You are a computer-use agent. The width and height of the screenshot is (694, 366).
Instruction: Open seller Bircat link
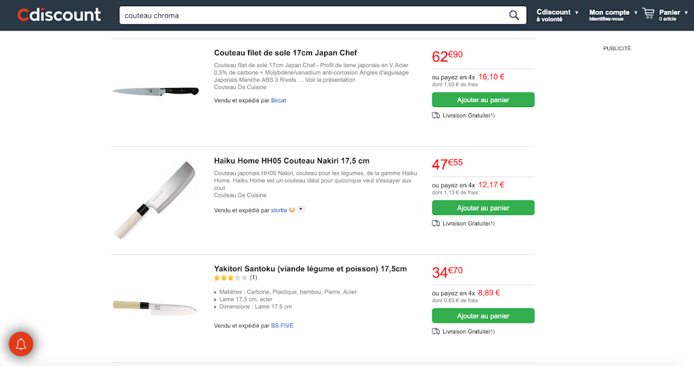click(279, 100)
